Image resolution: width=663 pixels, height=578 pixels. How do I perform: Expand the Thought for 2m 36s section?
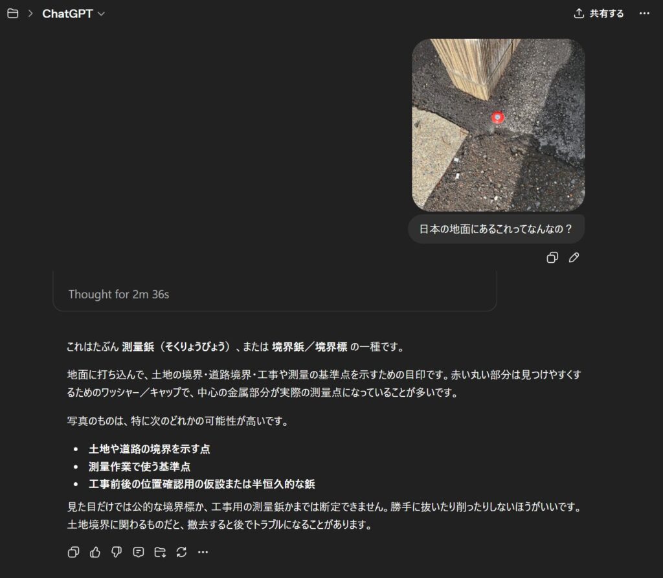click(x=119, y=295)
